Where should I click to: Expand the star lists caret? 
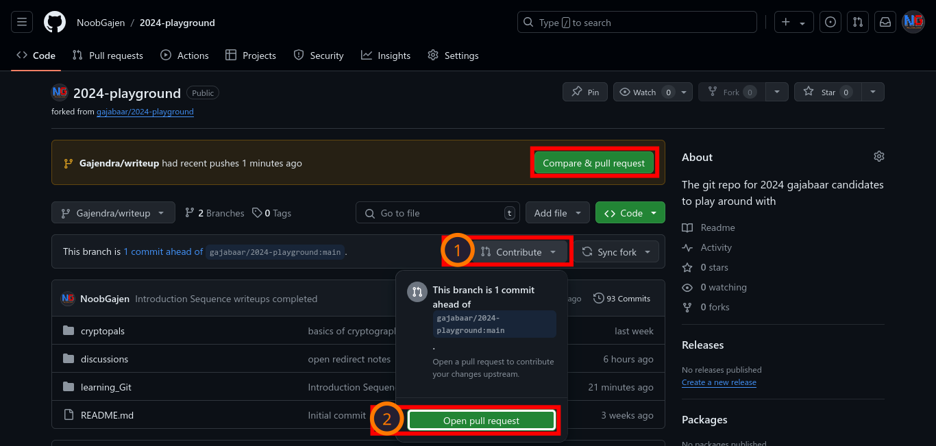point(873,92)
